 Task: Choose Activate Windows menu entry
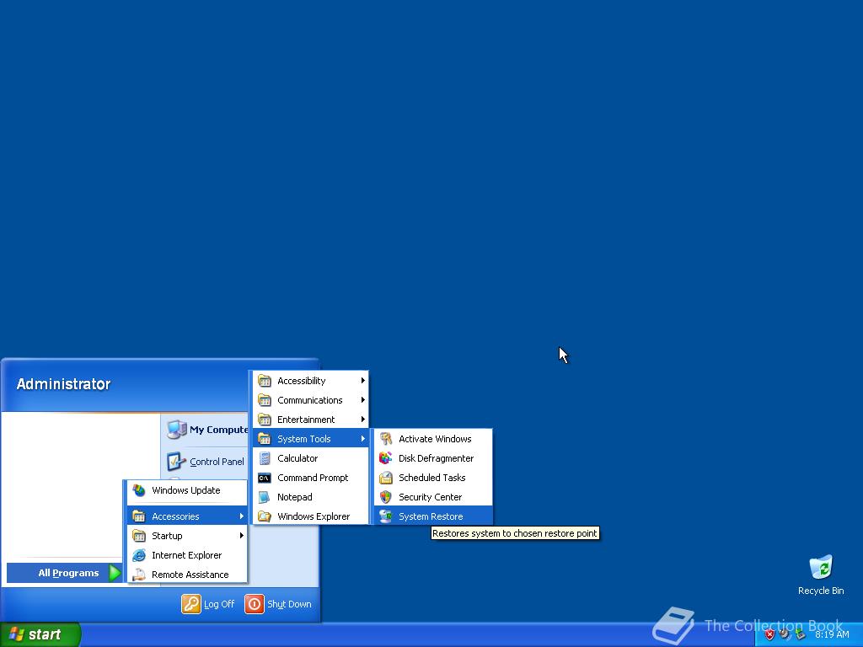[433, 438]
